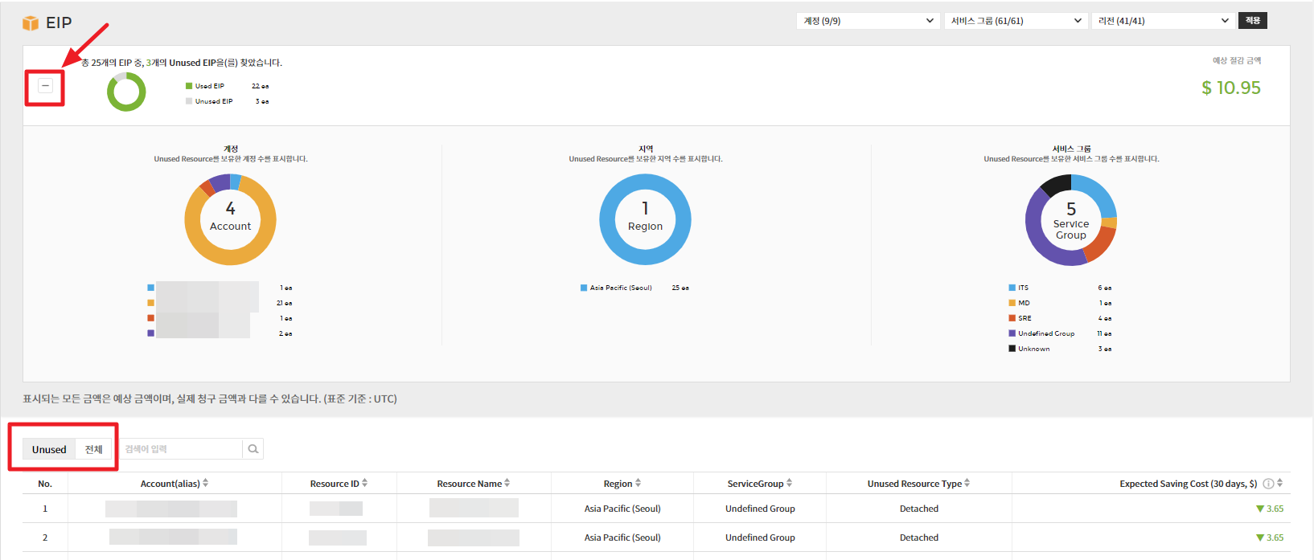Click info icon beside Expected Saving Cost
This screenshot has width=1314, height=560.
[1268, 484]
